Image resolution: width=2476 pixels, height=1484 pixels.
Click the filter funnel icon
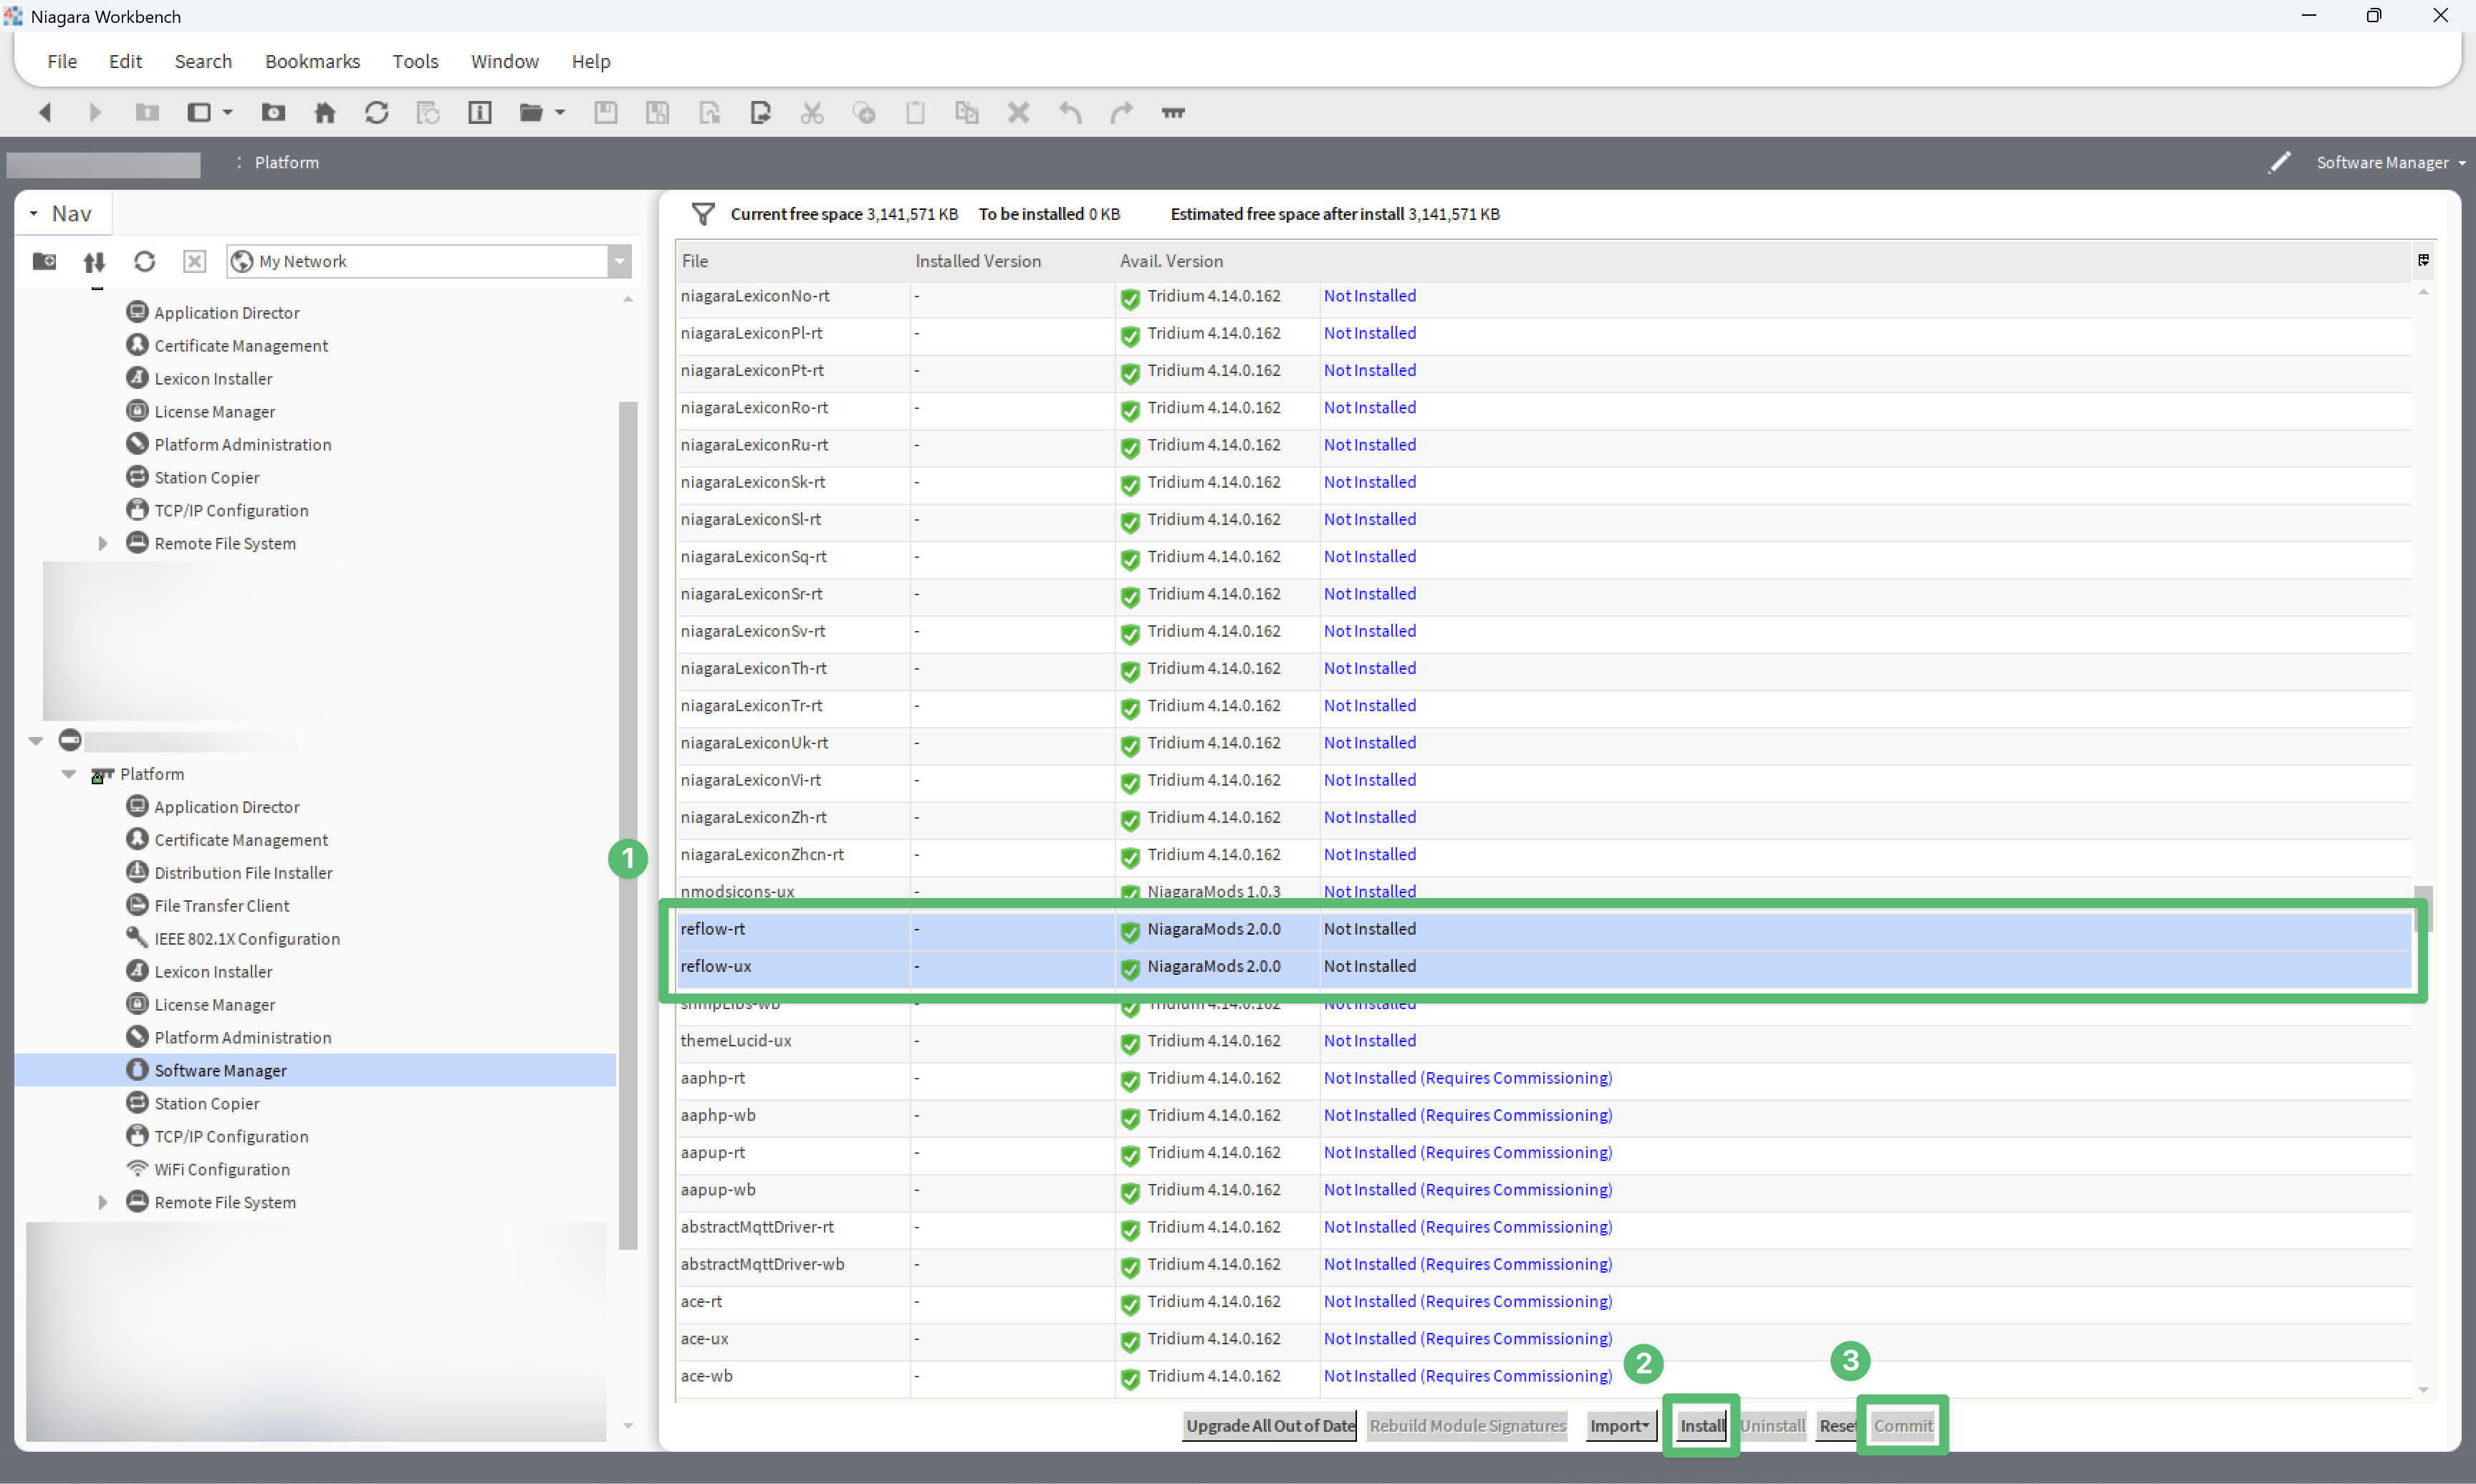703,214
